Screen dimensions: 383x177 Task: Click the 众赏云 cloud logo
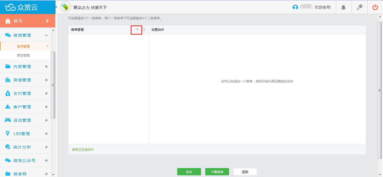[x=22, y=7]
